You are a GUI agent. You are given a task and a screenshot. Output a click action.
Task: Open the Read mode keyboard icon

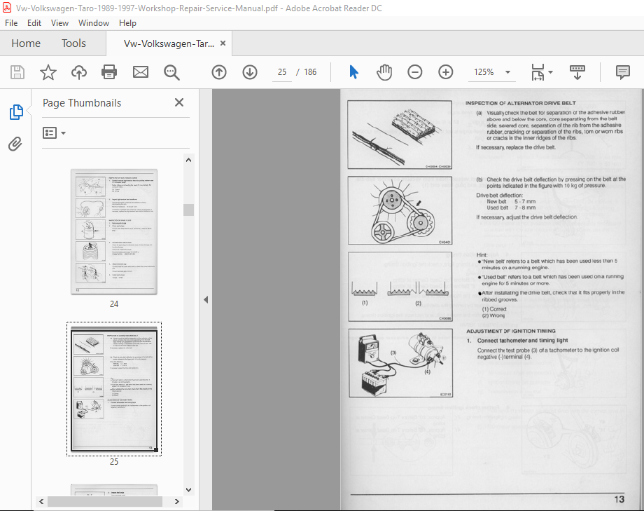pyautogui.click(x=577, y=72)
